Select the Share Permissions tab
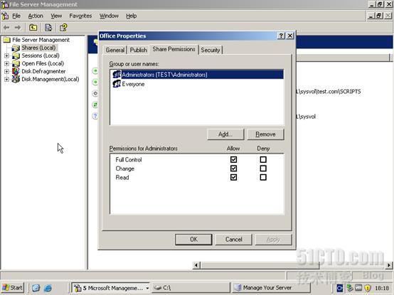 coord(174,49)
